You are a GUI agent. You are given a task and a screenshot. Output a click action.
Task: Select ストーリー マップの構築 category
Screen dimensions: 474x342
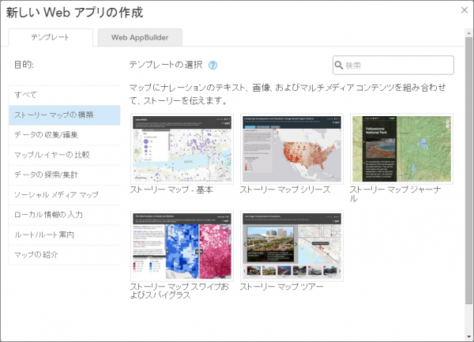click(65, 115)
